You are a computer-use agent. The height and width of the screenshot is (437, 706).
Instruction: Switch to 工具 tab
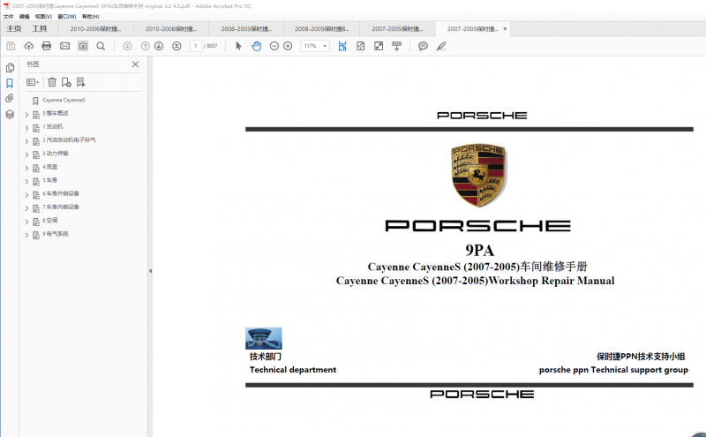39,29
